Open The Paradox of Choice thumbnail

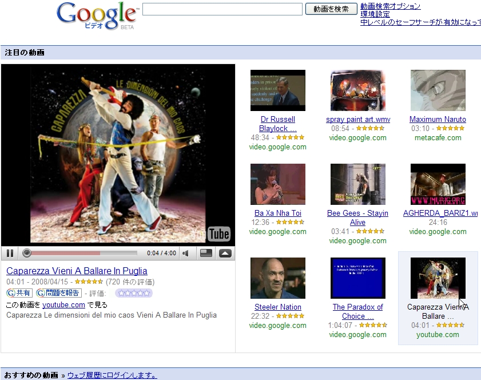click(358, 278)
